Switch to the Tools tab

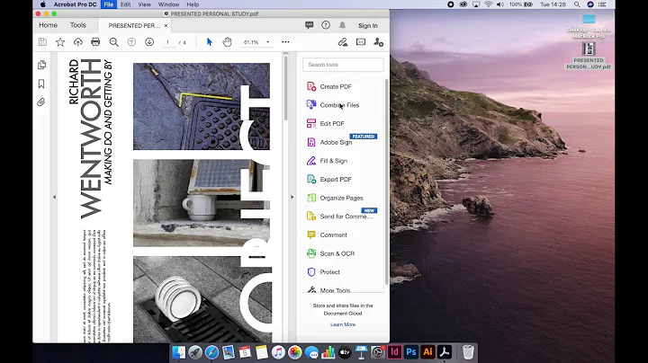click(77, 25)
